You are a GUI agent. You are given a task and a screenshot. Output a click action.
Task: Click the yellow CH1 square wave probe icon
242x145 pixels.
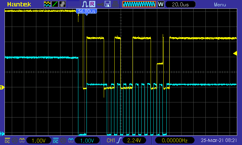(22, 140)
